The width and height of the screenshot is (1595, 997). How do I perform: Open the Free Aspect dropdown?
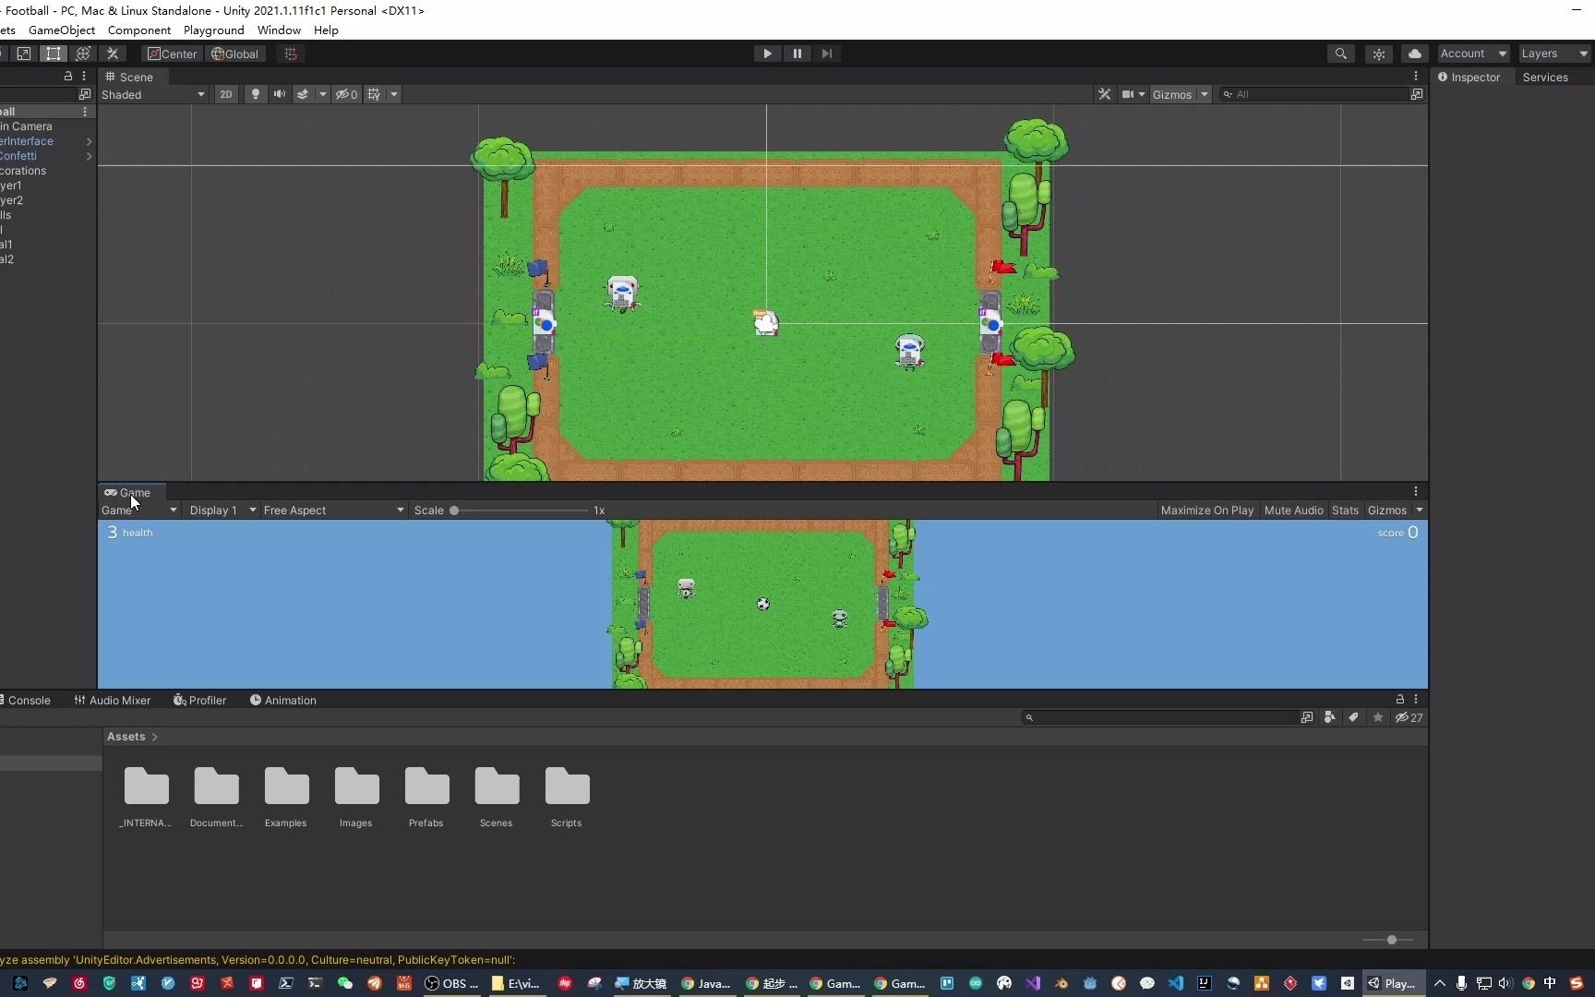click(x=332, y=510)
